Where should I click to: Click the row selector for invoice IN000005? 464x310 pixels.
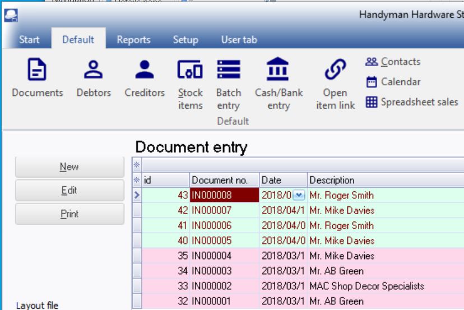(x=137, y=240)
